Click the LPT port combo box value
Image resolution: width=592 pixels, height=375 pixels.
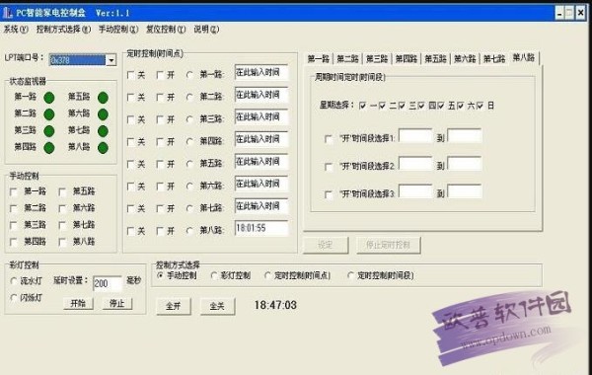click(77, 60)
